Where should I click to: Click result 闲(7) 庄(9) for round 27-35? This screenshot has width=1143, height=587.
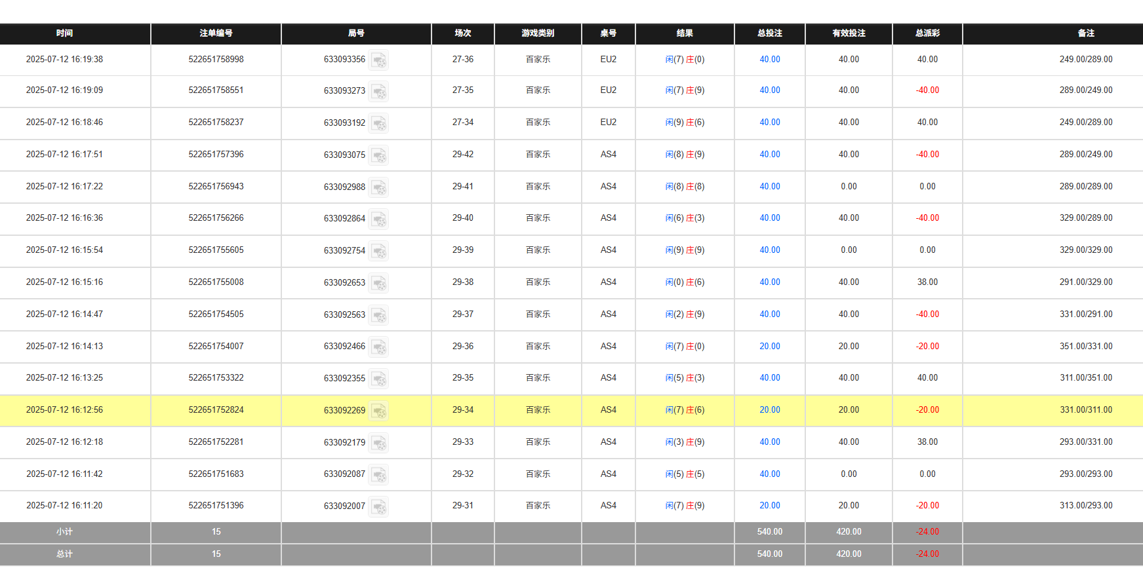685,90
